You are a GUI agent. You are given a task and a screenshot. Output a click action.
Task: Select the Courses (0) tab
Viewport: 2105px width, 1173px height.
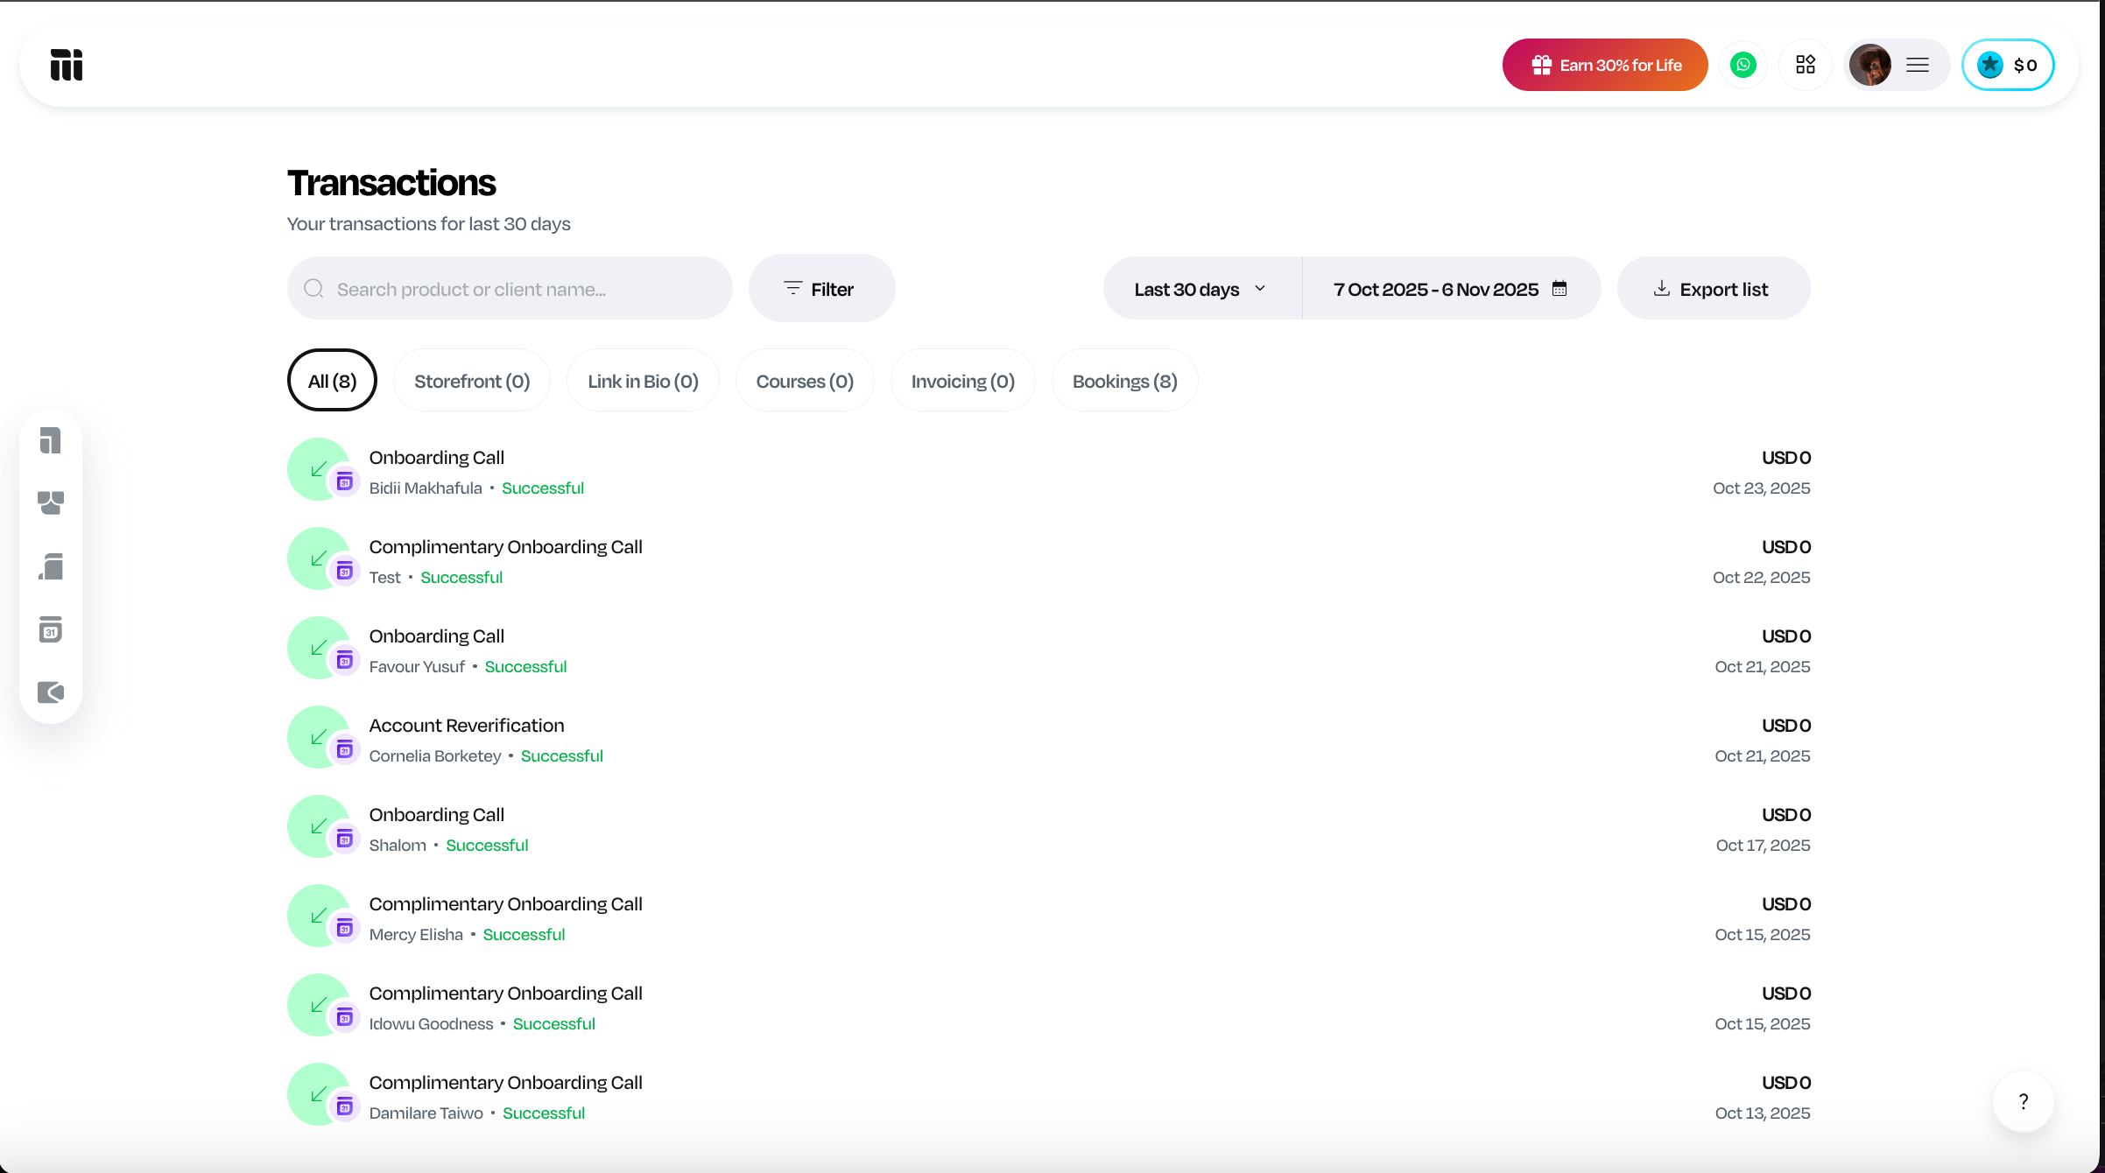[805, 381]
